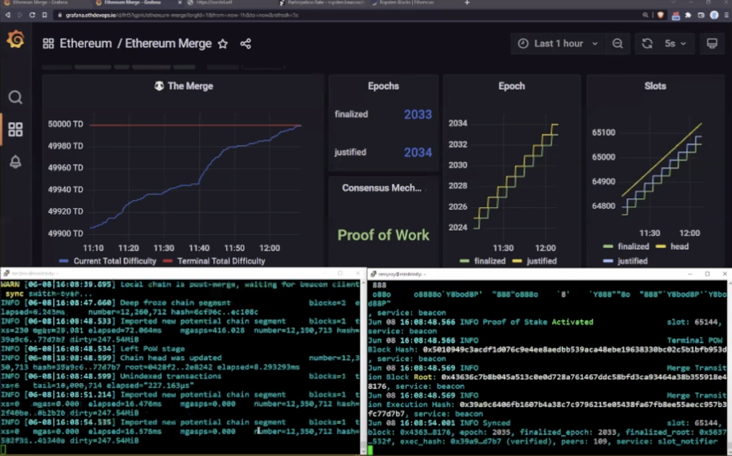Open a new browser tab with plus

(467, 3)
